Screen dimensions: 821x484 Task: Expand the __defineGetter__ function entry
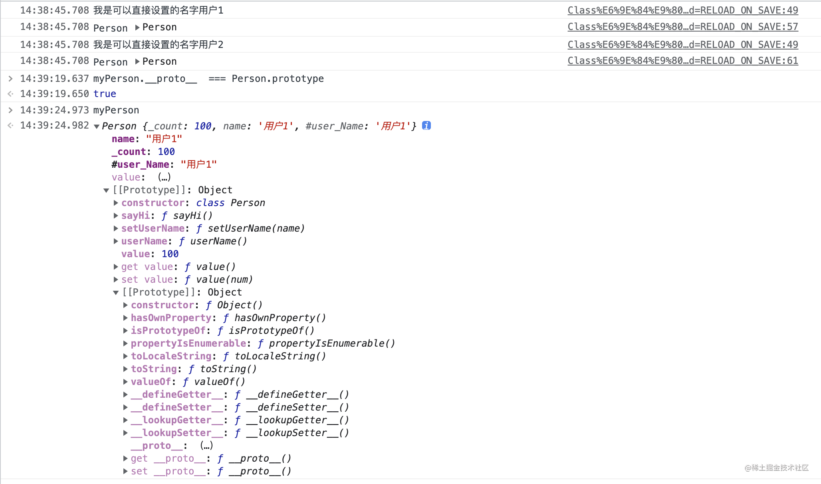(x=125, y=395)
